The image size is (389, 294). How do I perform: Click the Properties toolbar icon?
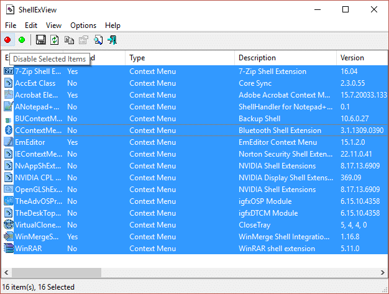tap(83, 40)
